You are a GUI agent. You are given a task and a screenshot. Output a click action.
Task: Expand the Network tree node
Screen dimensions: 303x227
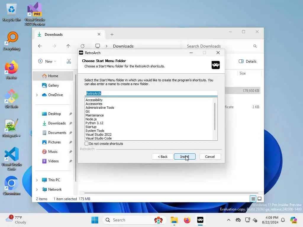(x=37, y=189)
